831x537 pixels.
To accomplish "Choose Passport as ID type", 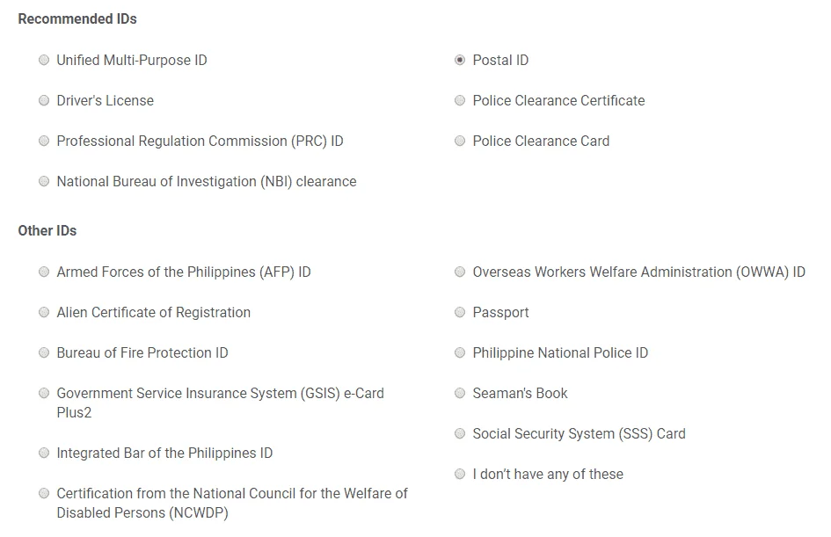I will 460,313.
